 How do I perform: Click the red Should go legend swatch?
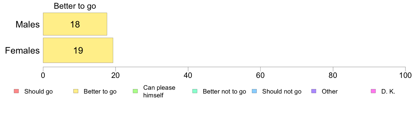pyautogui.click(x=16, y=91)
